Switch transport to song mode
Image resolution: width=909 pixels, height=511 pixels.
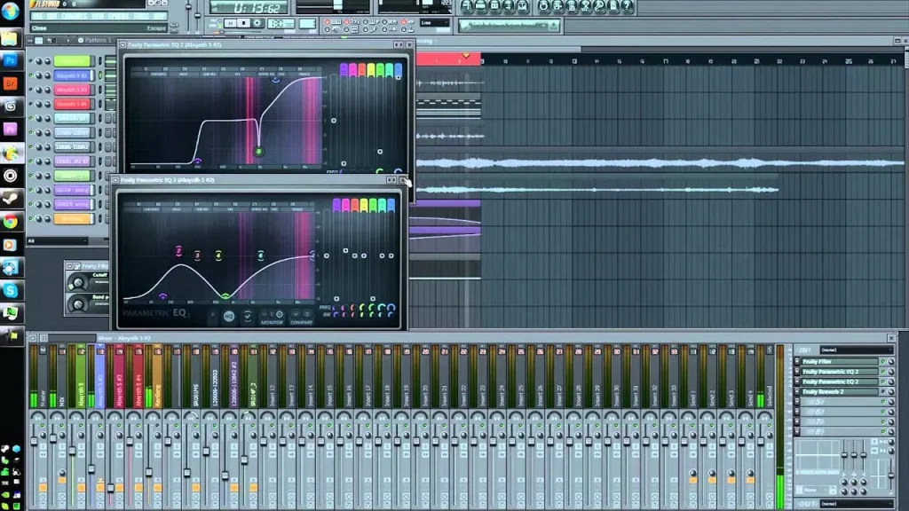(x=220, y=25)
